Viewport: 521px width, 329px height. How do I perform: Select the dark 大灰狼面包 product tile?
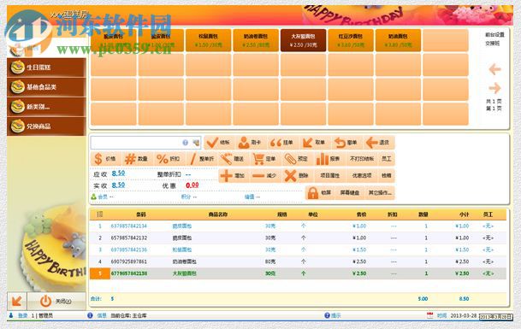click(x=304, y=40)
